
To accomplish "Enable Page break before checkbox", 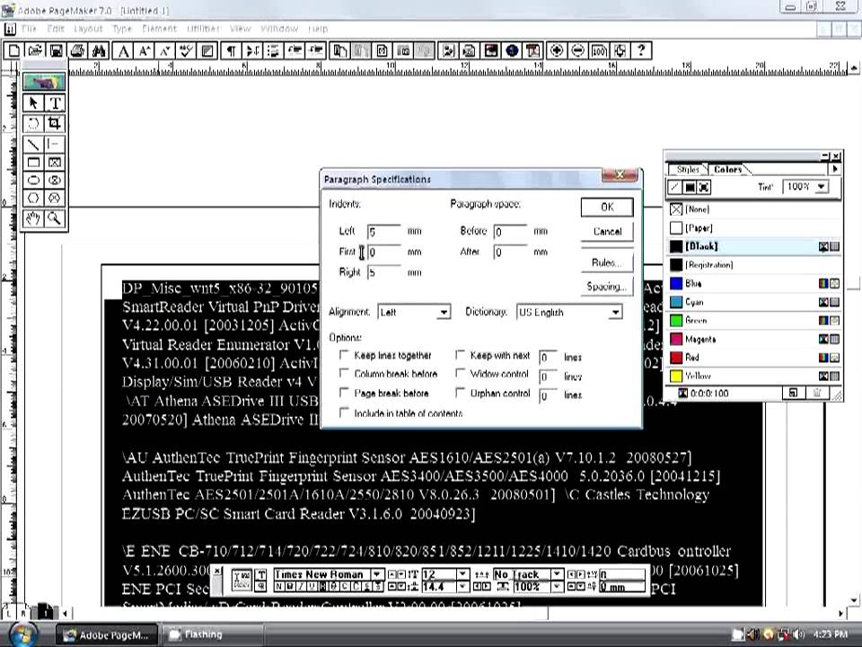I will 344,393.
